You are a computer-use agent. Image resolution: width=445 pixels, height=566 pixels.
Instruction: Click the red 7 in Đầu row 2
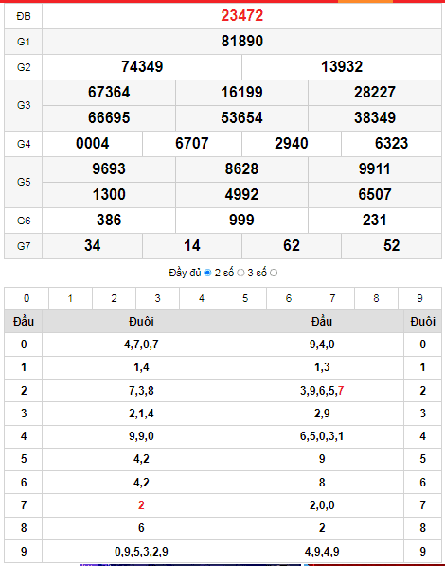click(x=341, y=391)
